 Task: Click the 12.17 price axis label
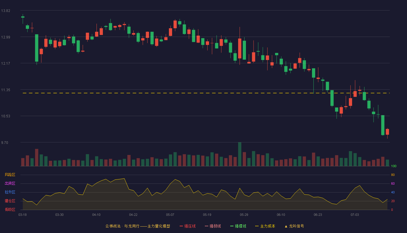pos(6,63)
